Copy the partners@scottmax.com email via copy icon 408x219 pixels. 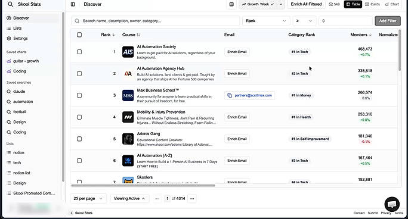click(230, 95)
